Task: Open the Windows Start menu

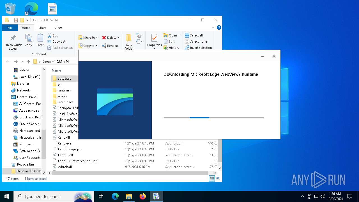Action: point(7,196)
